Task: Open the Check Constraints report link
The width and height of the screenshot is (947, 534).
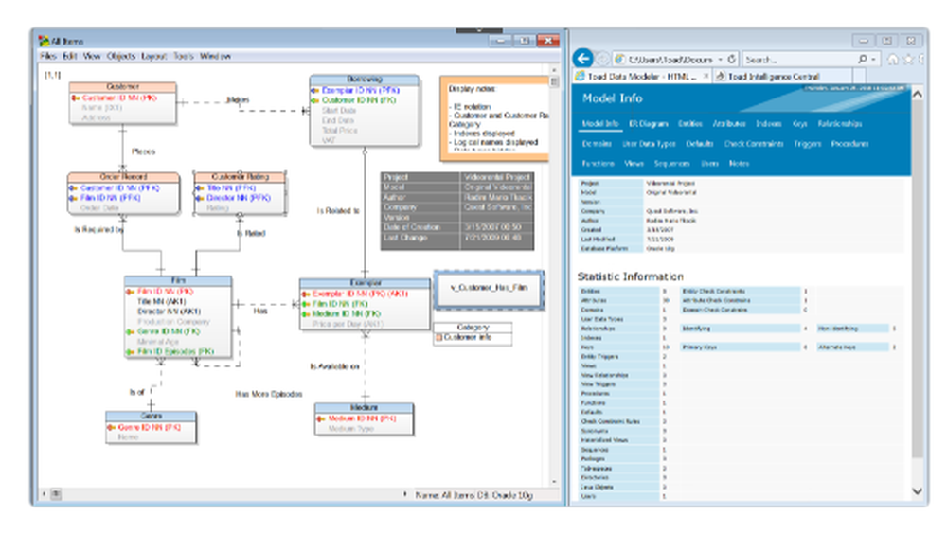Action: point(754,144)
